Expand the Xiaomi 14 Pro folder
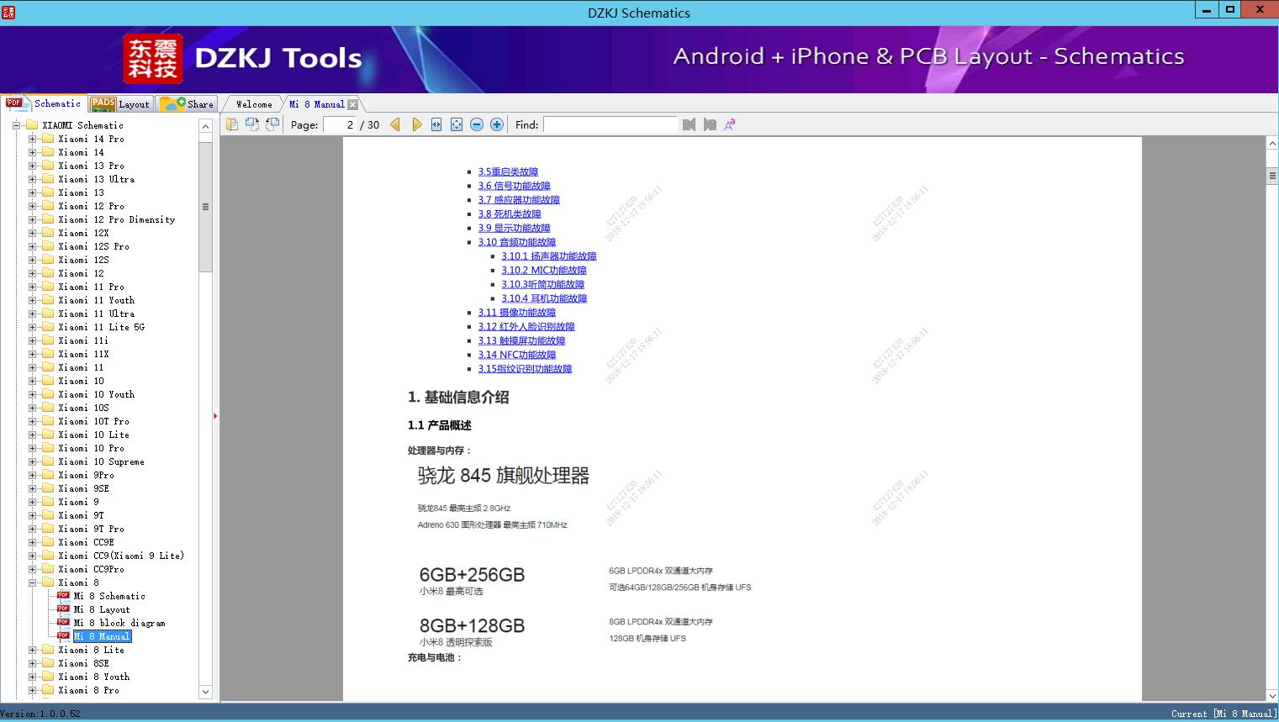Screen dimensions: 1279x722 click(x=32, y=139)
